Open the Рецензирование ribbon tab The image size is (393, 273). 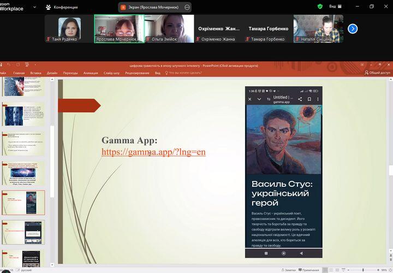click(137, 73)
